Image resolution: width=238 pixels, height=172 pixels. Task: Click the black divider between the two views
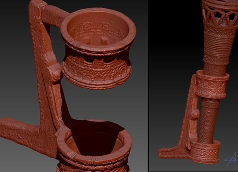pyautogui.click(x=147, y=86)
